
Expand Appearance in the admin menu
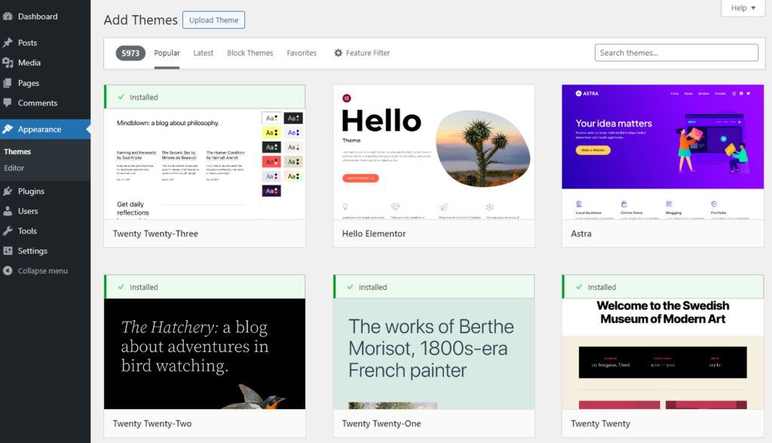pos(39,129)
